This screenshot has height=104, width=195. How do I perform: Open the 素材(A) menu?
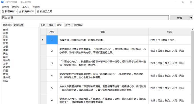(x=15, y=7)
